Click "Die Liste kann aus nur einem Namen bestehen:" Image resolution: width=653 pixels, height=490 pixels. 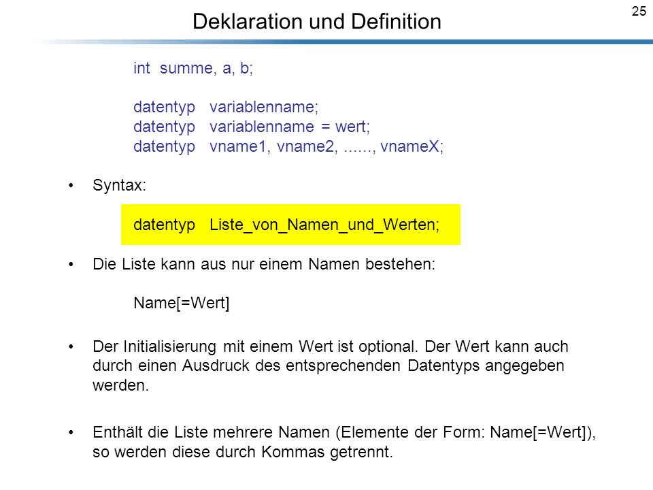pos(264,264)
